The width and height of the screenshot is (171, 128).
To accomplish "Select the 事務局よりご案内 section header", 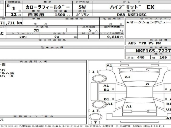I will point(33,117).
